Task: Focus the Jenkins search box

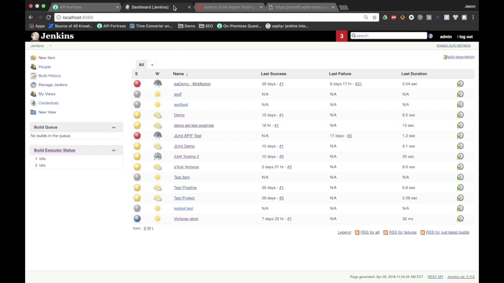Action: click(x=389, y=36)
